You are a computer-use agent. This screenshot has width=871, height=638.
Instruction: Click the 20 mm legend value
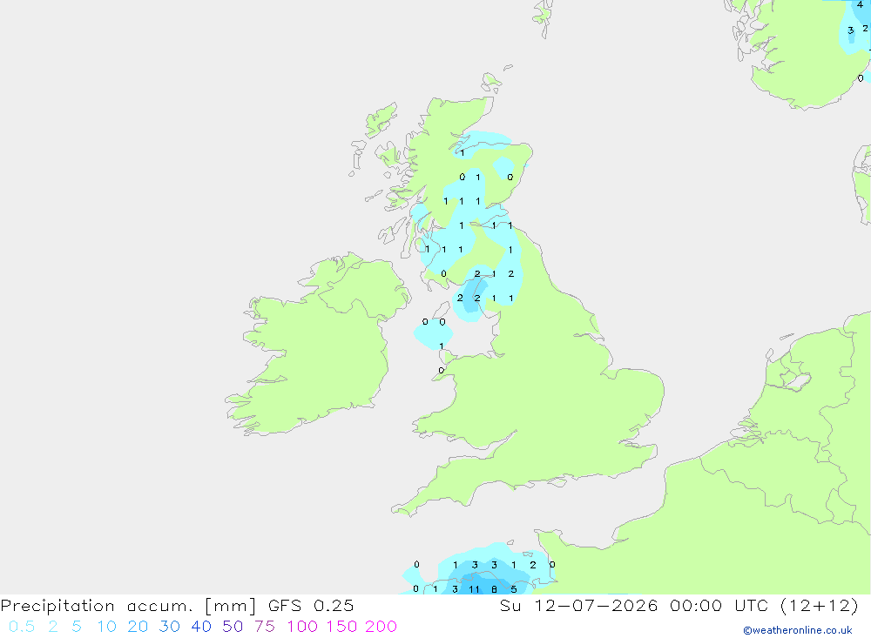click(138, 627)
